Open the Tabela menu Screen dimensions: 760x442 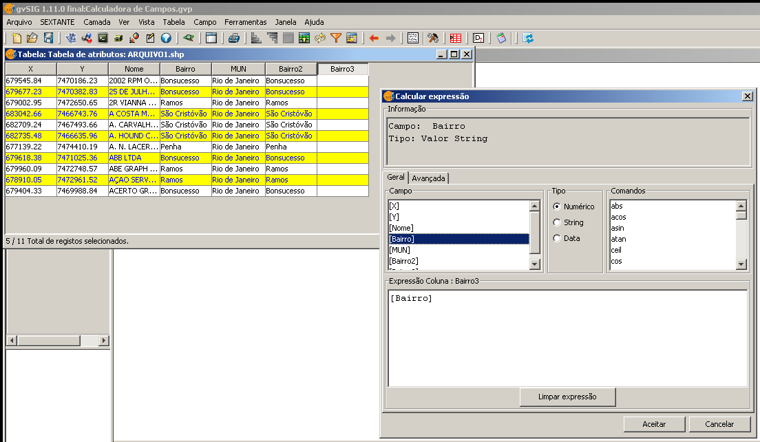point(173,22)
